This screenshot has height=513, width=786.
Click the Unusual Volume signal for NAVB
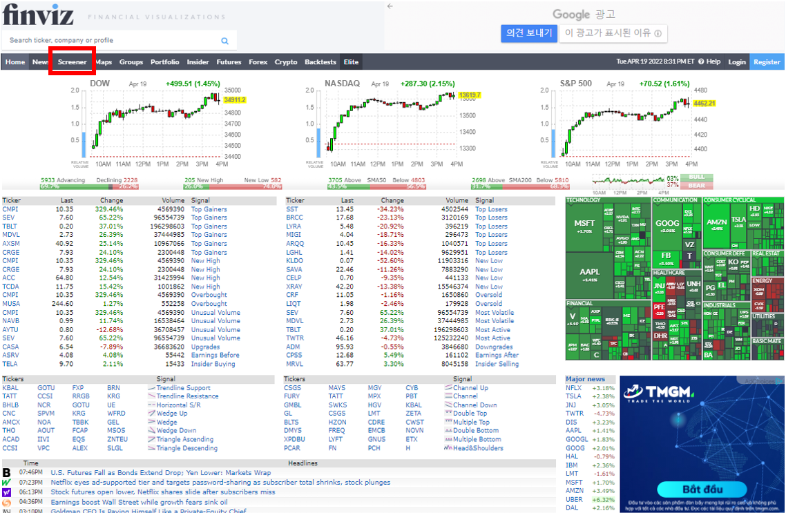(x=215, y=320)
